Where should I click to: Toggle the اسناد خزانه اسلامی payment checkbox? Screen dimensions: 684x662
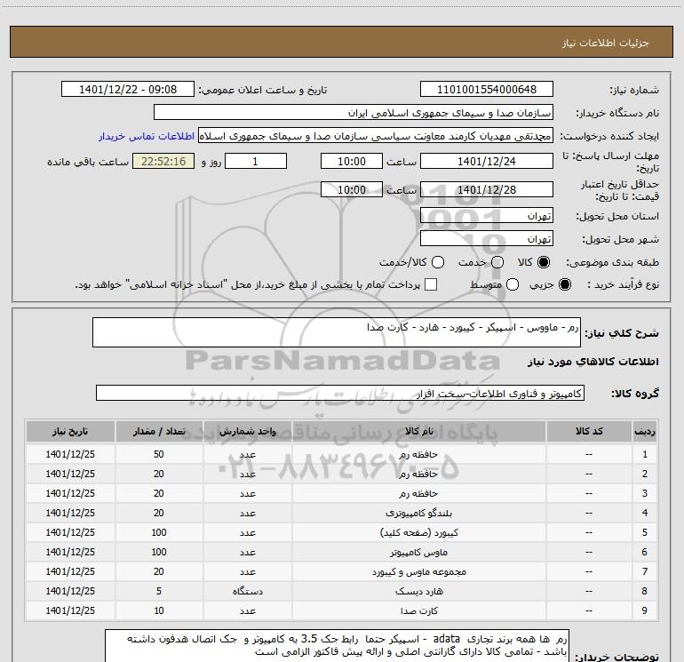click(x=431, y=284)
